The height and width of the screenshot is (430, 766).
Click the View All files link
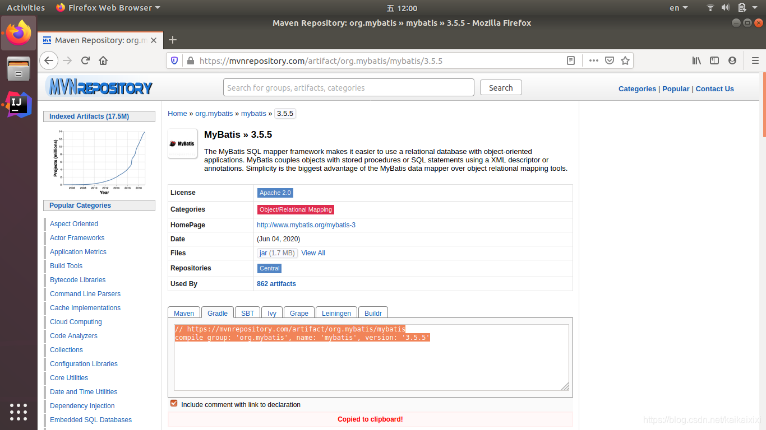(313, 253)
